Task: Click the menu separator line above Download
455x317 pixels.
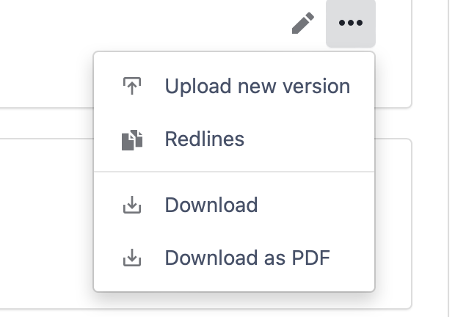Action: click(x=234, y=172)
